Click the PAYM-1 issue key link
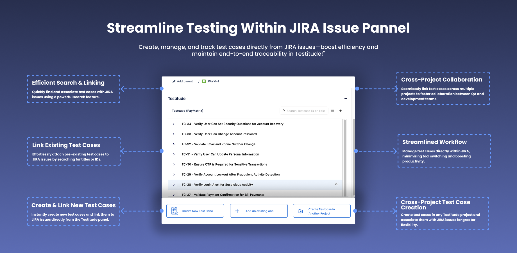 pyautogui.click(x=213, y=81)
